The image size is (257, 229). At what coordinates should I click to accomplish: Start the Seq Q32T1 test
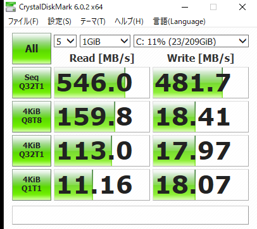coord(32,83)
